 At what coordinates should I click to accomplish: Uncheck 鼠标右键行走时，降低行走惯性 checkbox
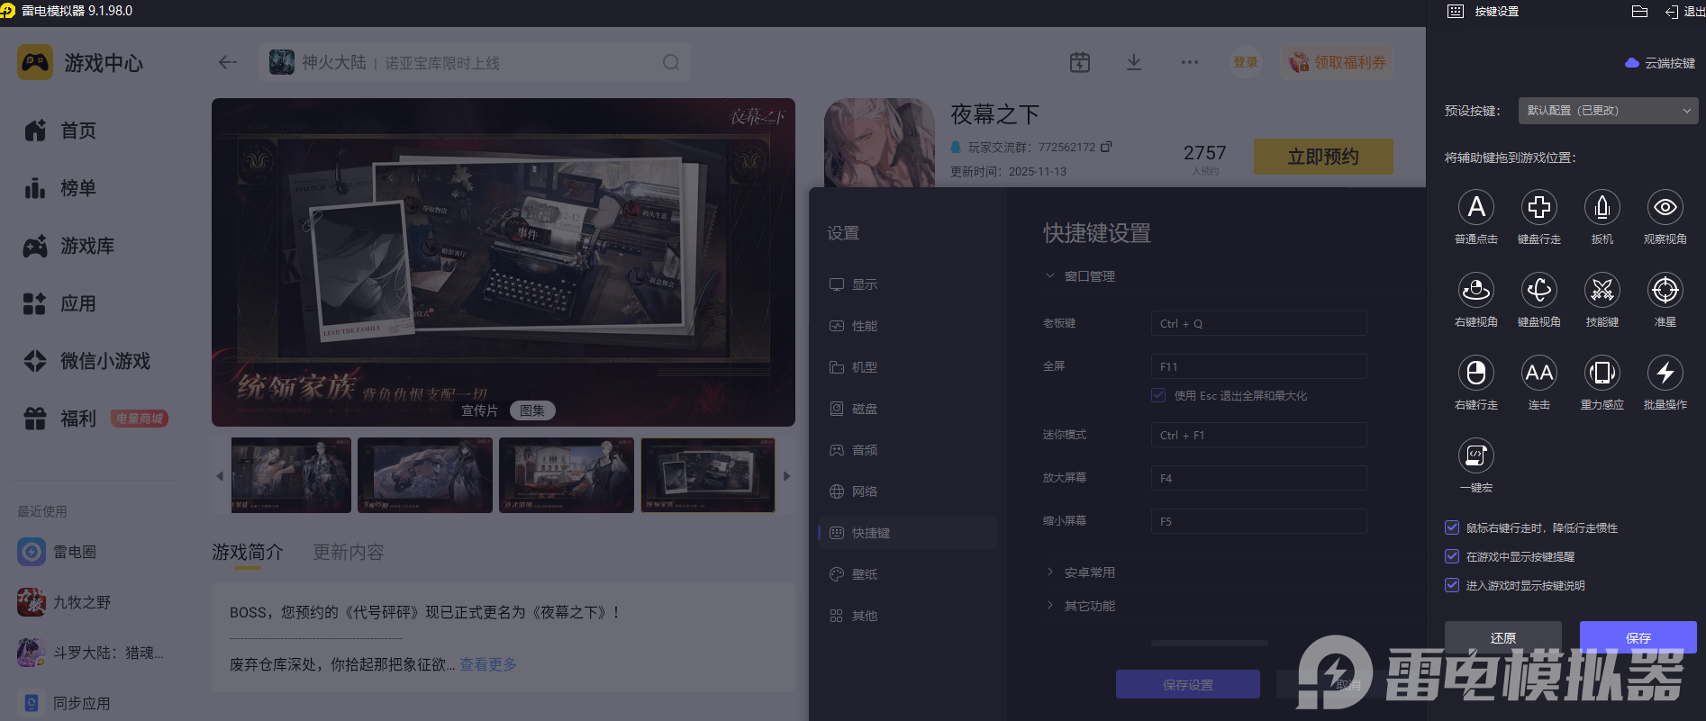click(x=1452, y=528)
